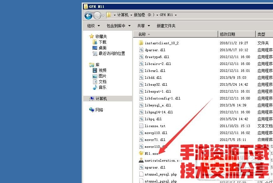This screenshot has width=273, height=183.
Task: Select the libexpat-1.dll file icon
Action: coord(141,91)
